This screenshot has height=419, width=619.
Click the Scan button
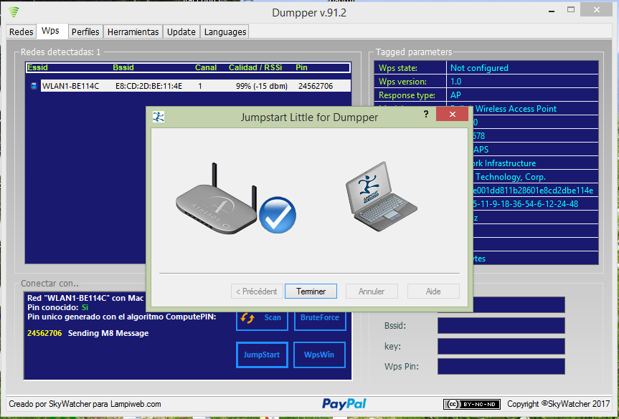coord(262,320)
